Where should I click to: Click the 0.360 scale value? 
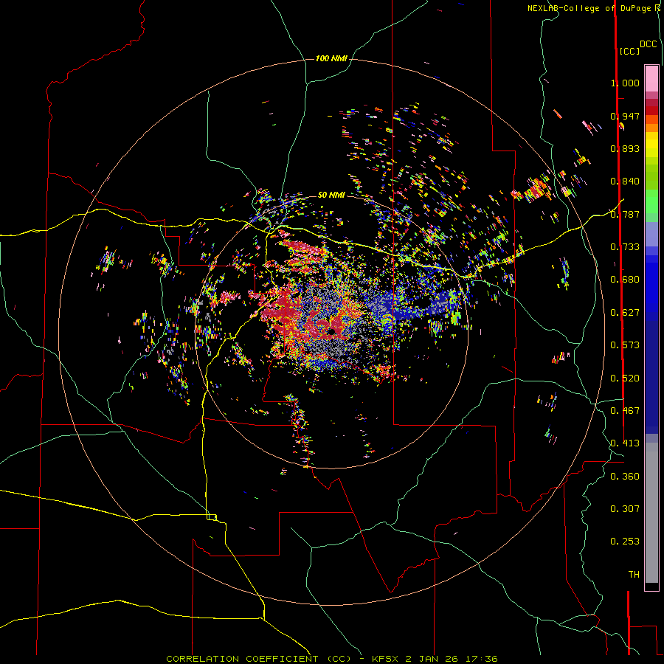click(625, 477)
